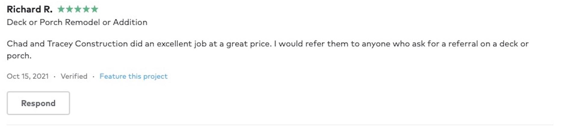This screenshot has width=570, height=132.
Task: Click the phrase "great price" in the review
Action: point(249,44)
